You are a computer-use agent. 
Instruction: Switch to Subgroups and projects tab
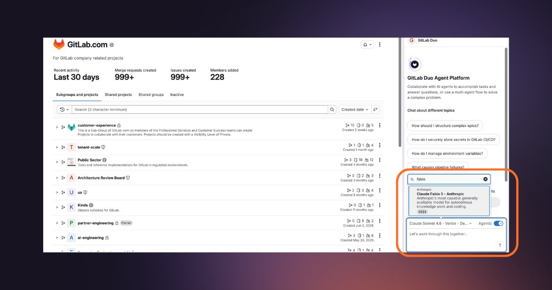tap(77, 95)
